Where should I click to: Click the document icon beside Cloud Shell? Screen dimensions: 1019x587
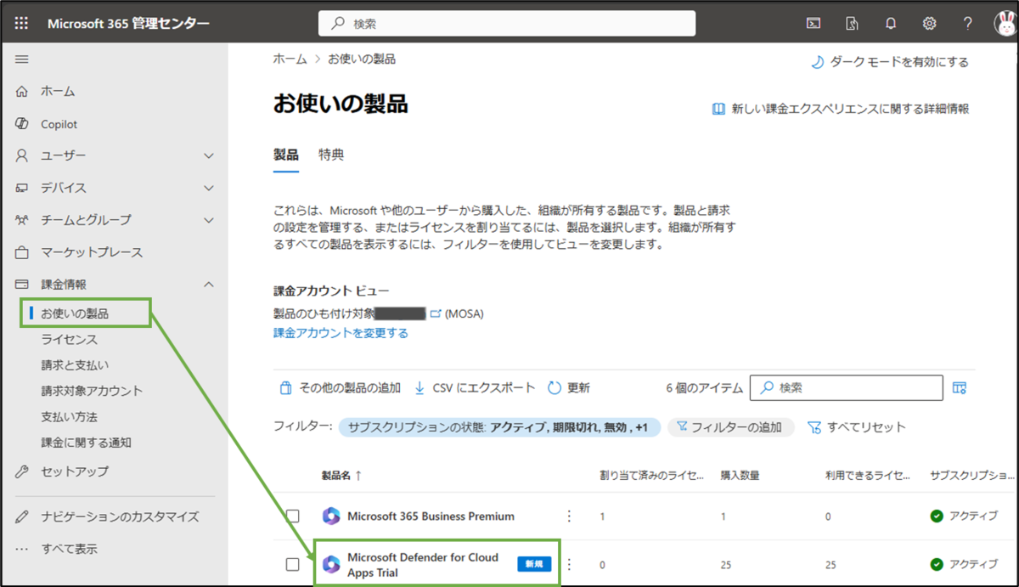852,24
